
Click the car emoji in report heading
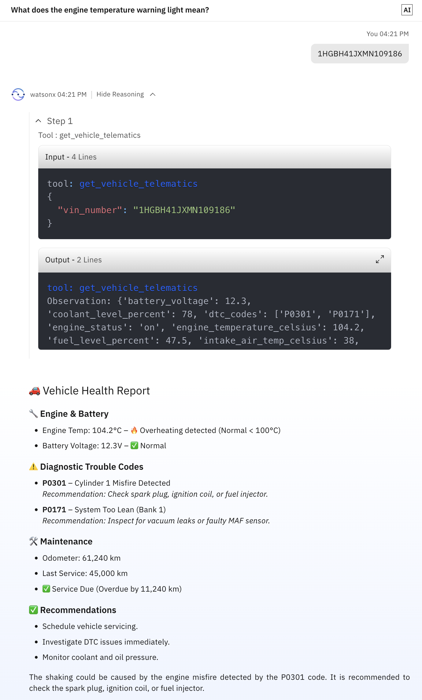[35, 391]
